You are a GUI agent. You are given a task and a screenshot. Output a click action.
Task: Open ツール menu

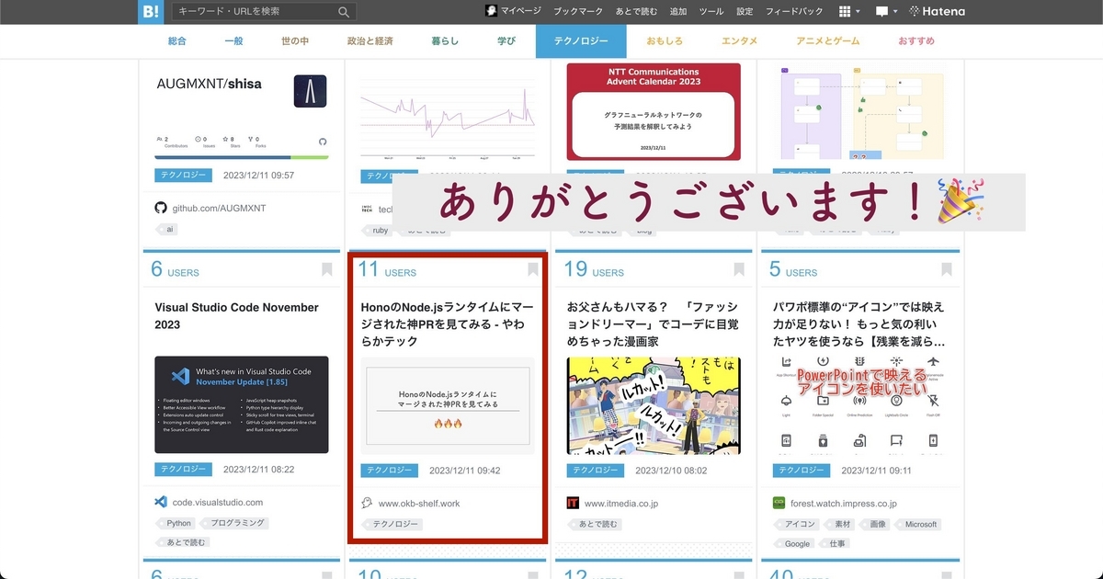click(x=711, y=12)
